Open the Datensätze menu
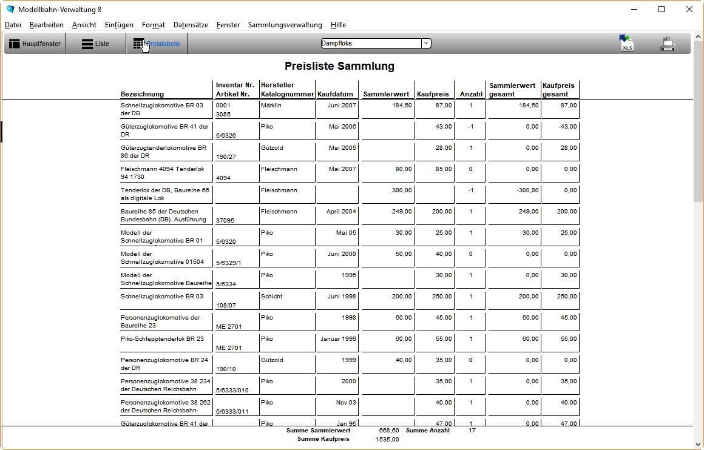Viewport: 704px width, 450px height. (191, 25)
